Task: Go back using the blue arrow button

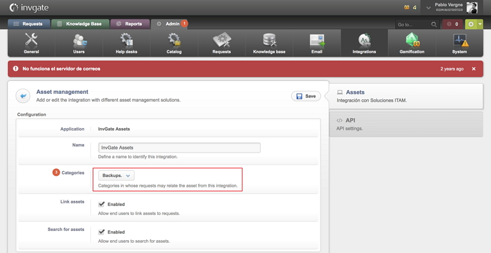Action: pyautogui.click(x=23, y=96)
